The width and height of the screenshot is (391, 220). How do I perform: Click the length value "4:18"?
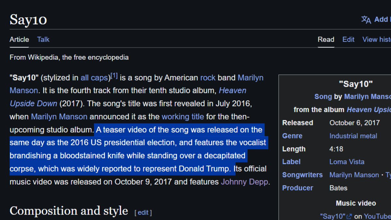click(336, 149)
